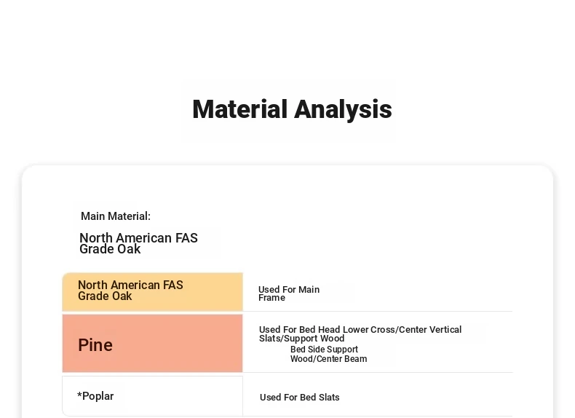Viewport: 575px width, 418px height.
Task: Select the white *Poplar cell
Action: coord(153,396)
